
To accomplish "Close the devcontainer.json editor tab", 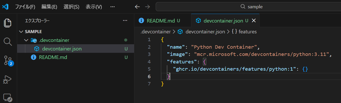I will [254, 21].
